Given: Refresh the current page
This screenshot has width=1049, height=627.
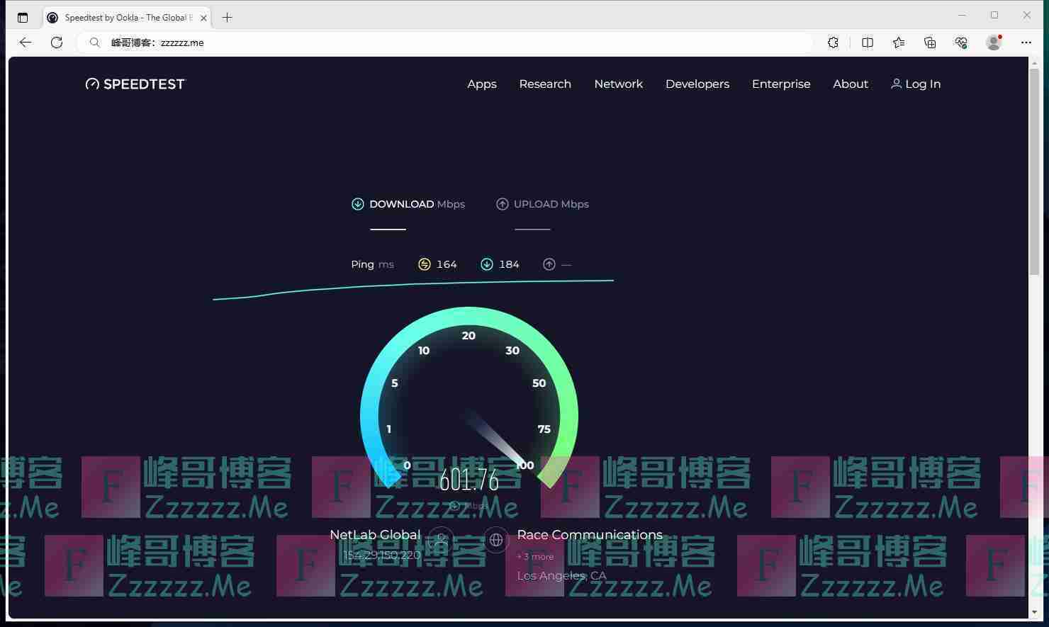Looking at the screenshot, I should pyautogui.click(x=57, y=43).
